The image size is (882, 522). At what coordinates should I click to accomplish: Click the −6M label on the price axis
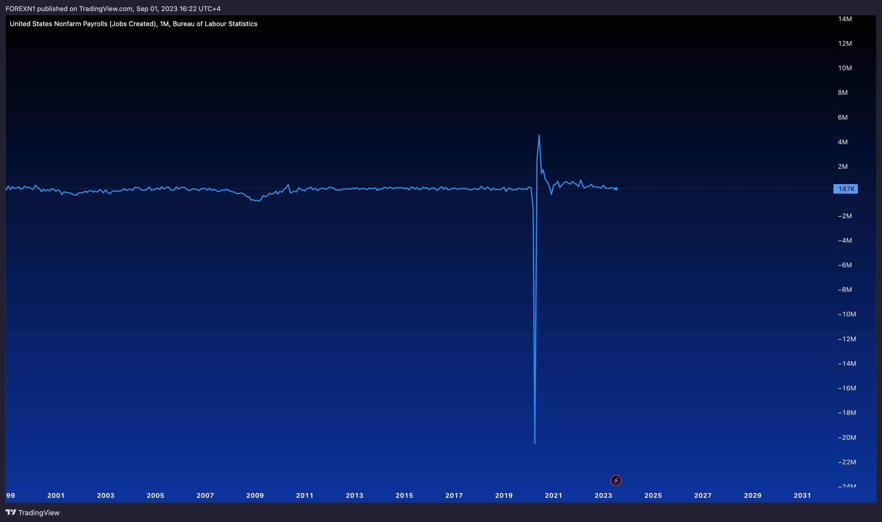click(x=845, y=265)
